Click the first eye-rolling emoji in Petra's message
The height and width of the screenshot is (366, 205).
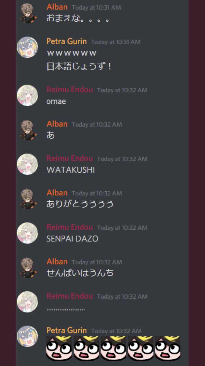(x=59, y=348)
